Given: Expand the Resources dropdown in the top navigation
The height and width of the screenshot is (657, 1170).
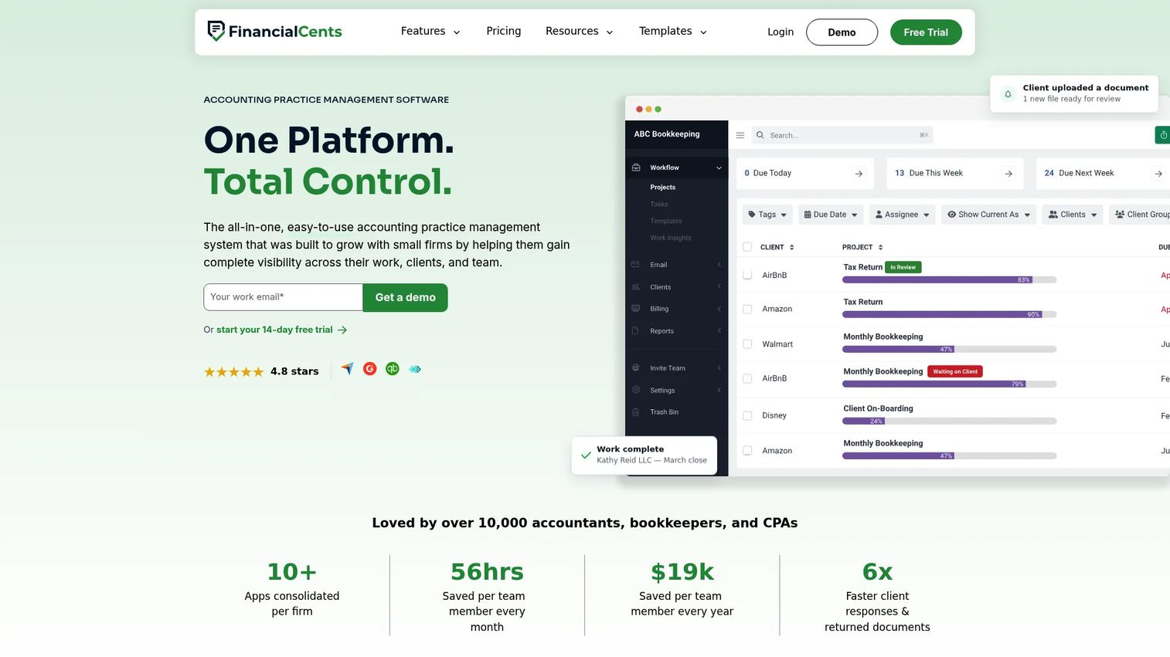Looking at the screenshot, I should (x=580, y=32).
